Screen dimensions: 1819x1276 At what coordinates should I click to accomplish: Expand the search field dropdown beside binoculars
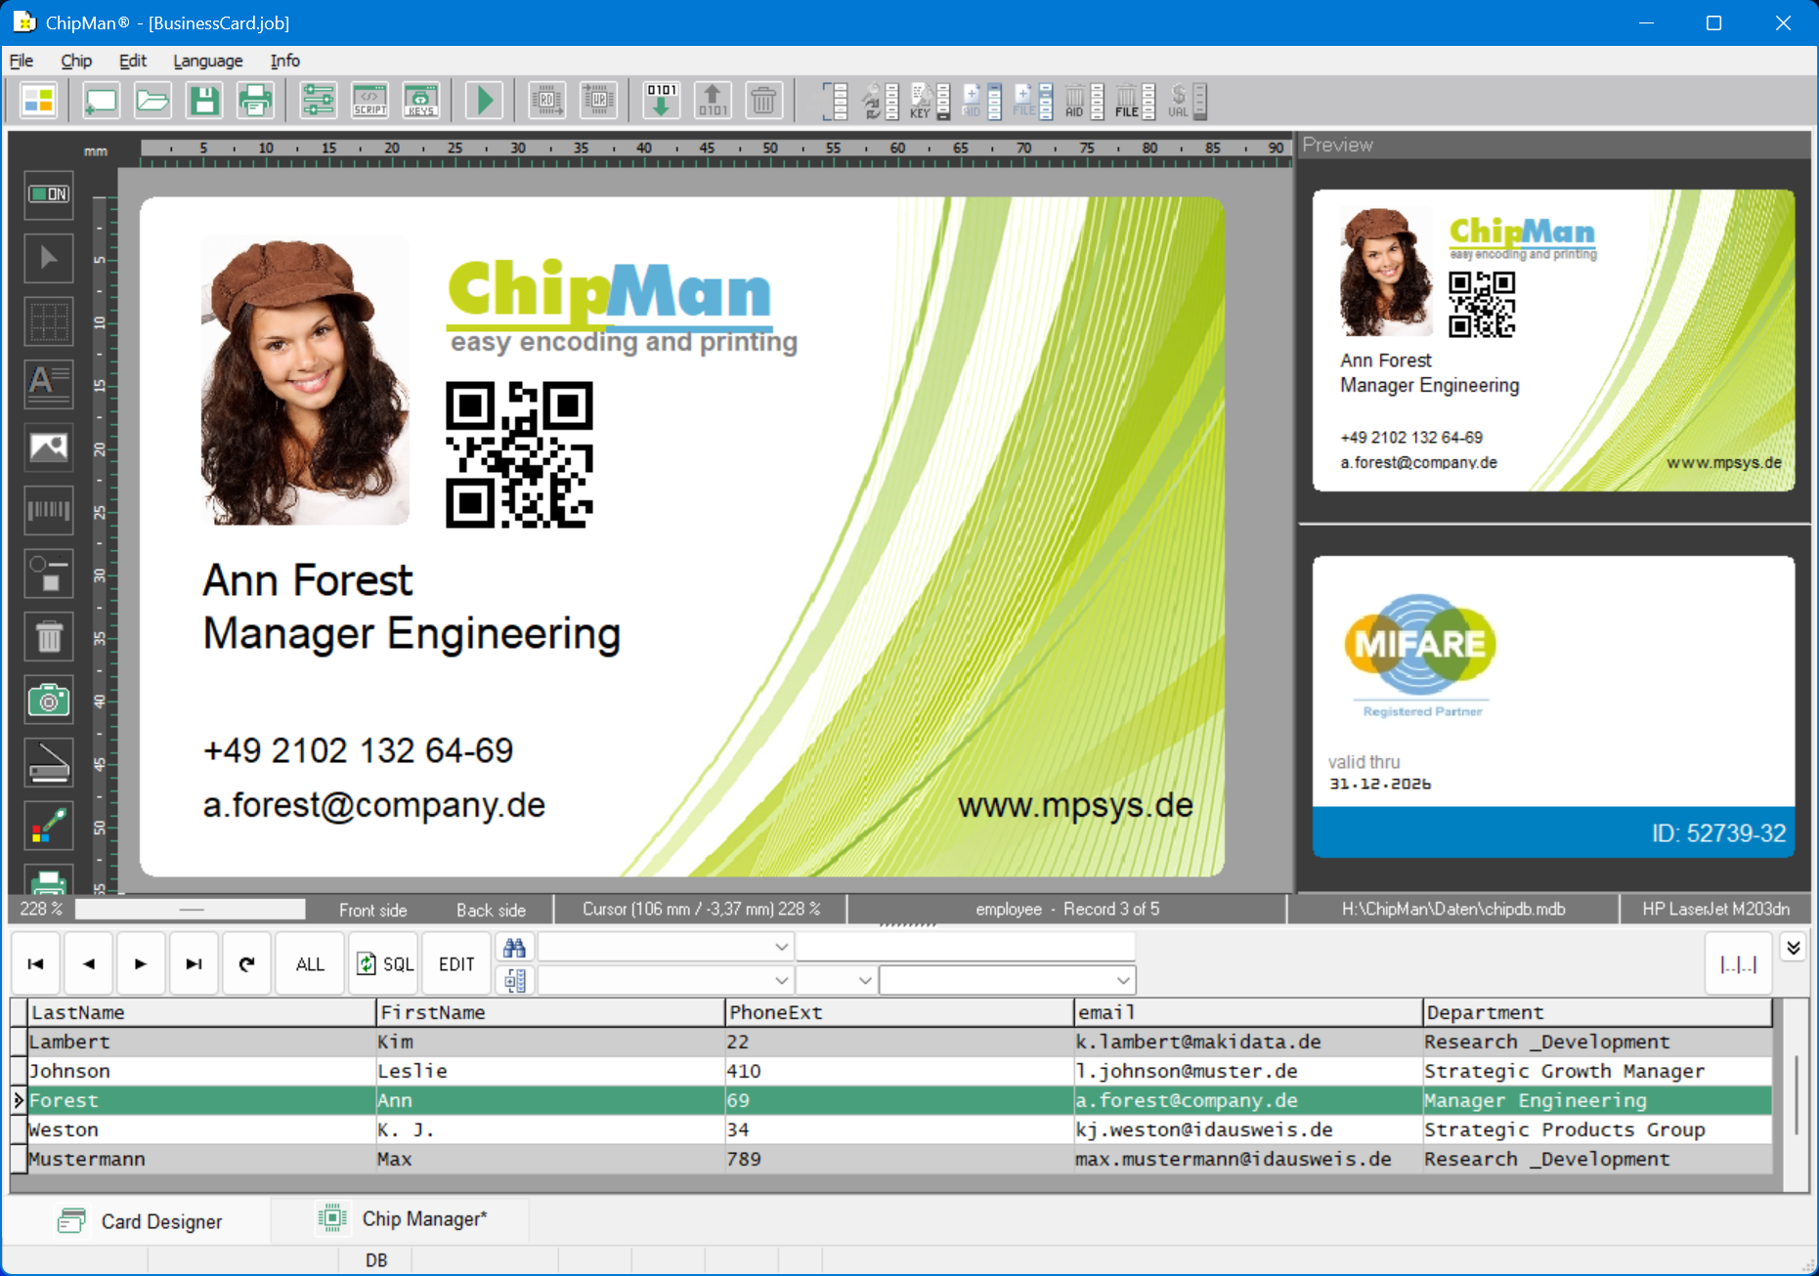pos(781,947)
